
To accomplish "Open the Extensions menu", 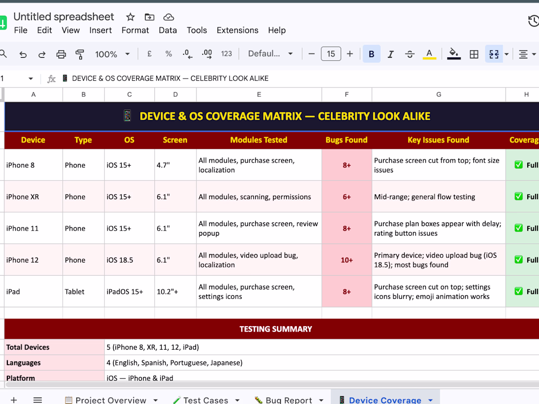I will click(237, 30).
